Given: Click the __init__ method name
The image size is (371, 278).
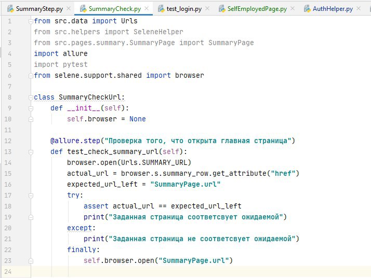Looking at the screenshot, I should (84, 108).
